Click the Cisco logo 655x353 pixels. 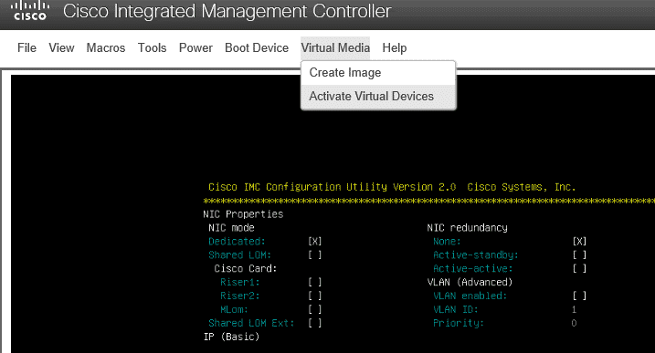[30, 11]
